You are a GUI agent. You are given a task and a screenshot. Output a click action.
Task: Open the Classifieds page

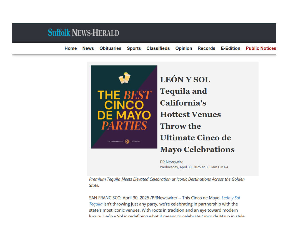coord(158,48)
